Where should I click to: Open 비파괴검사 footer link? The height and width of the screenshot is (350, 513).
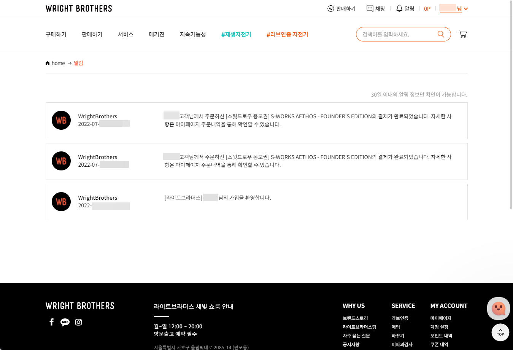pyautogui.click(x=402, y=344)
